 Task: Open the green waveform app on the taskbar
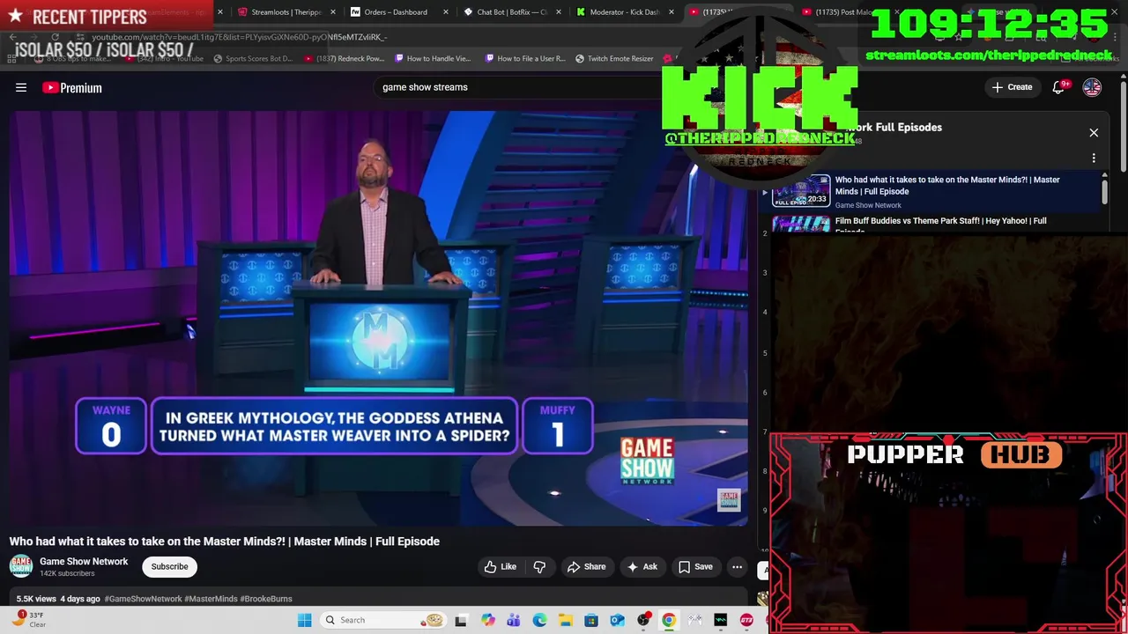720,620
